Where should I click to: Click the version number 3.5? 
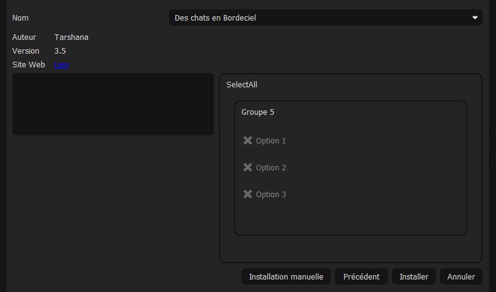[x=60, y=51]
